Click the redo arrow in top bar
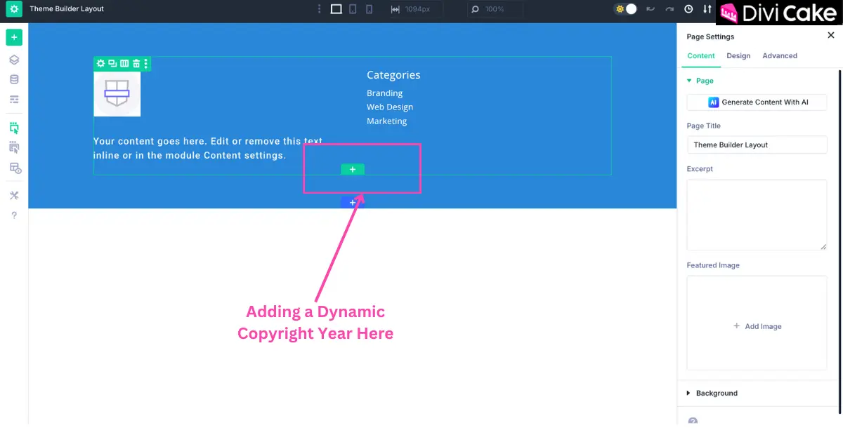843x442 pixels. [669, 9]
